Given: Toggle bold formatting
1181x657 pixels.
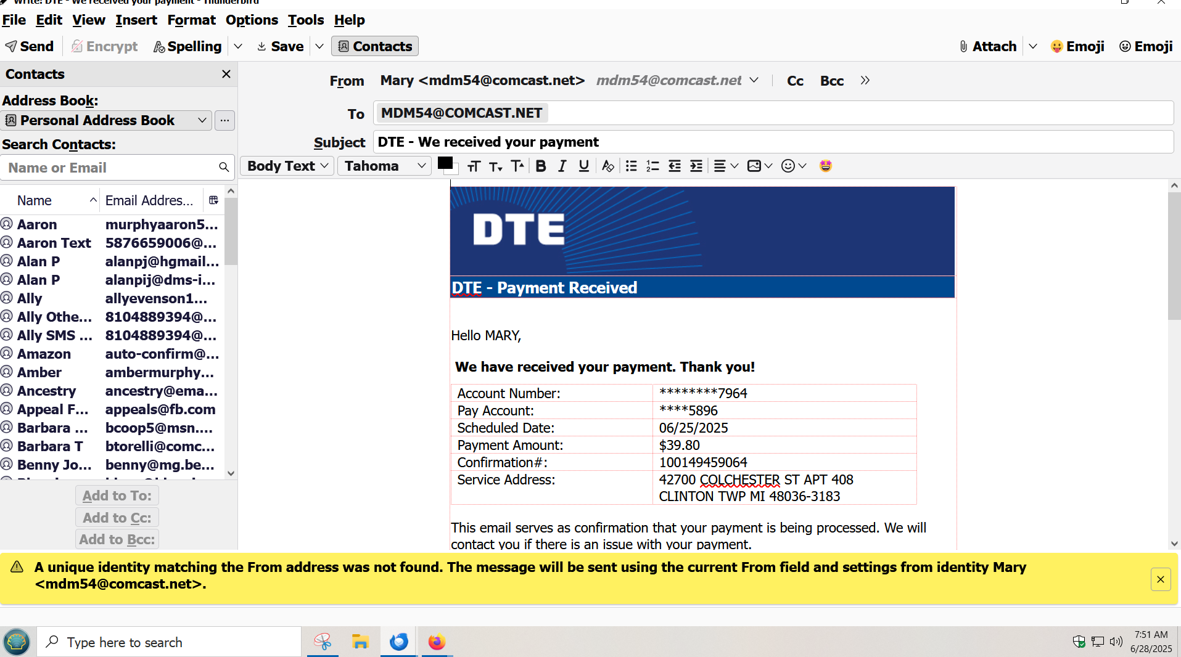Looking at the screenshot, I should (x=541, y=166).
